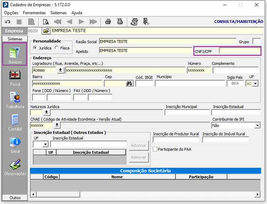Open Contábil section in sidebar
Viewport: 267px width, 204px height.
[15, 123]
